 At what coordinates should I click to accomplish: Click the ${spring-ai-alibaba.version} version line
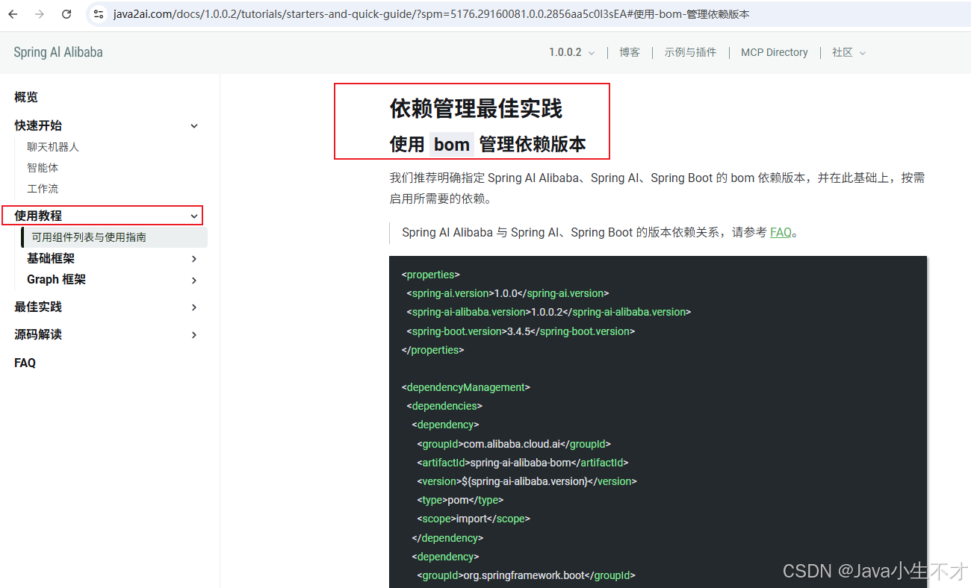527,481
